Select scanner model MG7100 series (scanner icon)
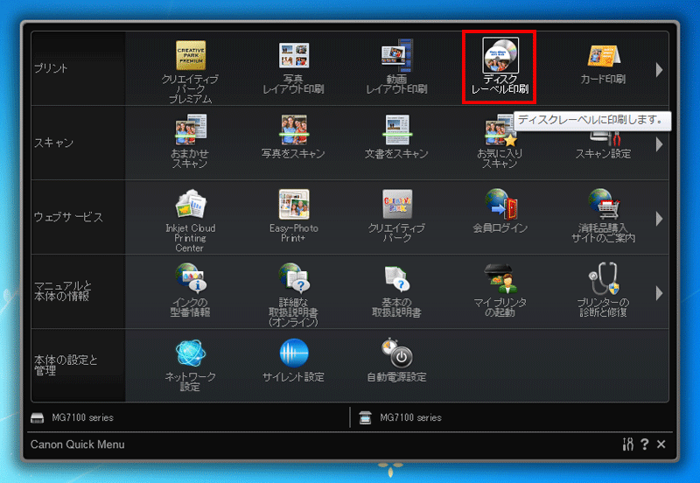Image resolution: width=700 pixels, height=483 pixels. pos(401,418)
